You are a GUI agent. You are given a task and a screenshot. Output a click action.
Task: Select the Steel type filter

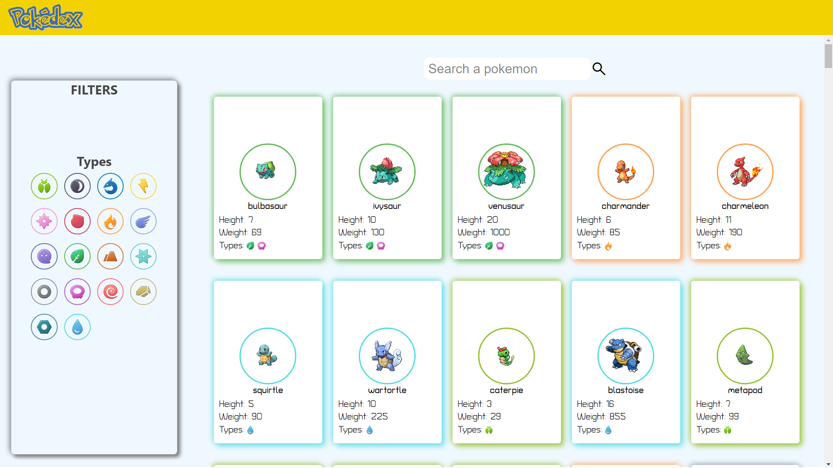44,327
